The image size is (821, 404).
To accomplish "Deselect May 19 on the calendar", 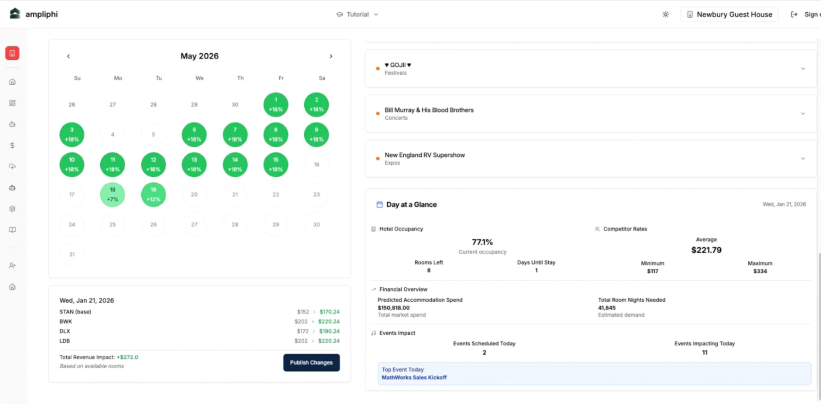I will [153, 194].
